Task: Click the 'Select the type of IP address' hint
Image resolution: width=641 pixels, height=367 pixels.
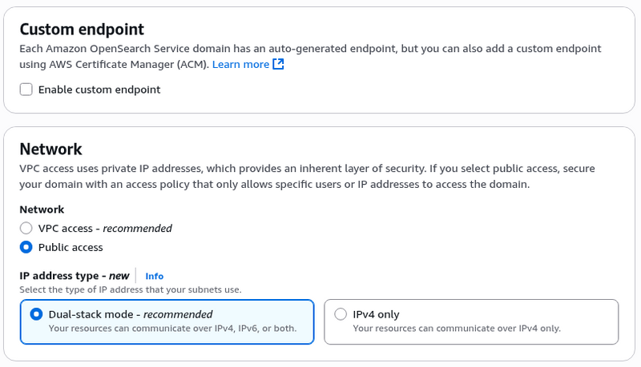Action: [x=131, y=289]
